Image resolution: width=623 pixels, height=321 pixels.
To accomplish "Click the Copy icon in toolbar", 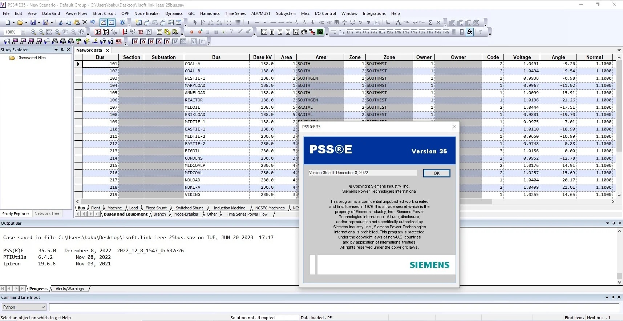I will [x=68, y=23].
